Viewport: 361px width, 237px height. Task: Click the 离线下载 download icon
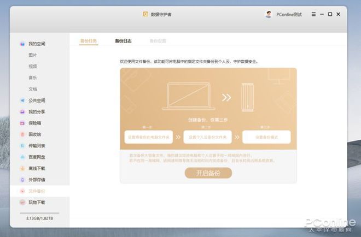(x=22, y=169)
